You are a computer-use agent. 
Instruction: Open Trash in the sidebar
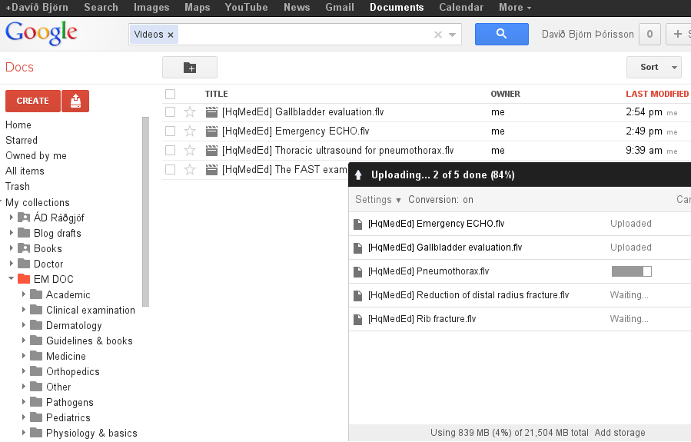click(18, 186)
